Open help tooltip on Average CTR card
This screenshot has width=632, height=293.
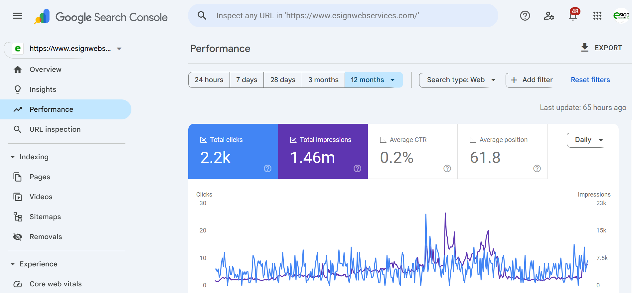coord(447,168)
